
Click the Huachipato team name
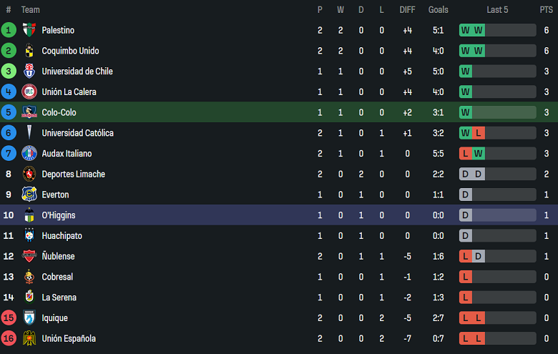(x=62, y=236)
